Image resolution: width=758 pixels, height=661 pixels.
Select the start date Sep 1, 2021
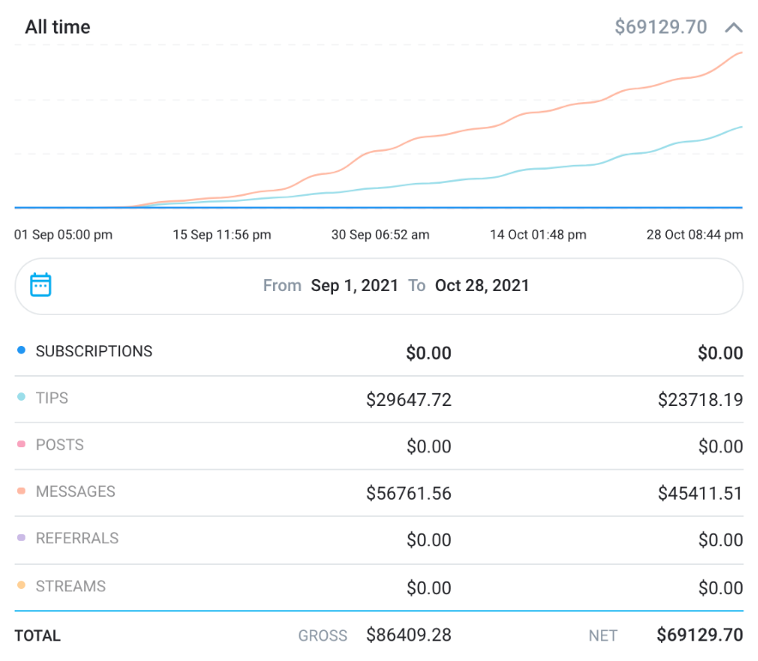(355, 286)
